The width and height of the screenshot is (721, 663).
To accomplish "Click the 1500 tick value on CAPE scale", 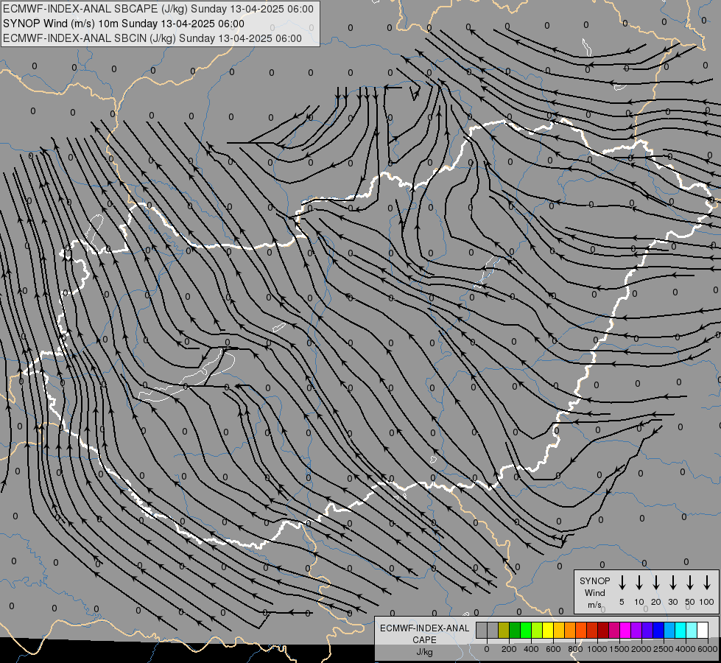I will pos(619,649).
